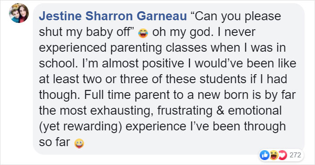The height and width of the screenshot is (165, 315).
Task: Click the phrase 'Full time parent' text
Action: (x=127, y=95)
